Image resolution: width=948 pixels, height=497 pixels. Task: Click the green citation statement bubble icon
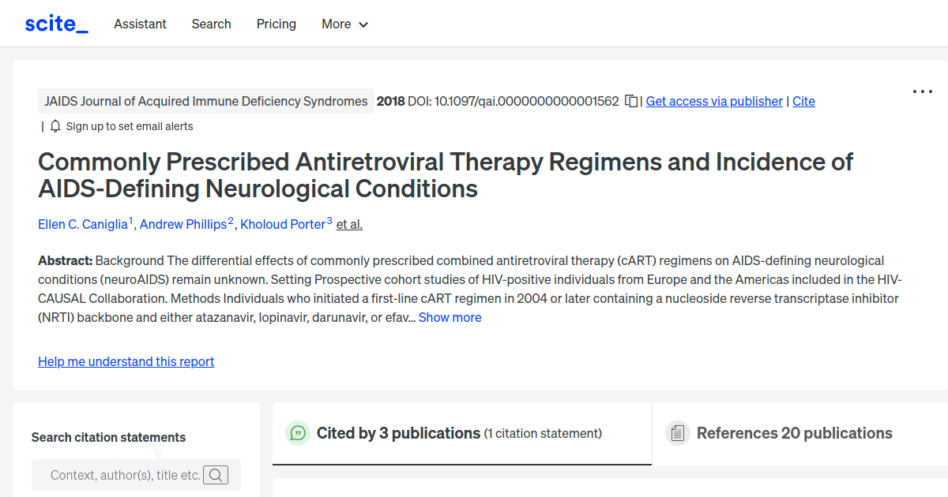[x=297, y=433]
